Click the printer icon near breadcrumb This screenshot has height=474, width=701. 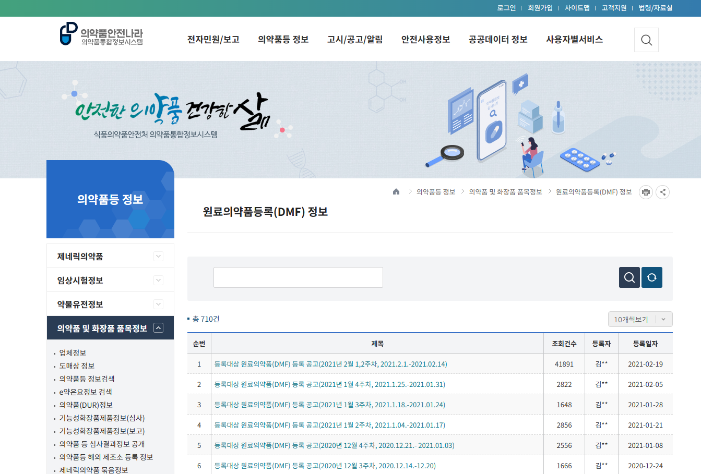[646, 192]
